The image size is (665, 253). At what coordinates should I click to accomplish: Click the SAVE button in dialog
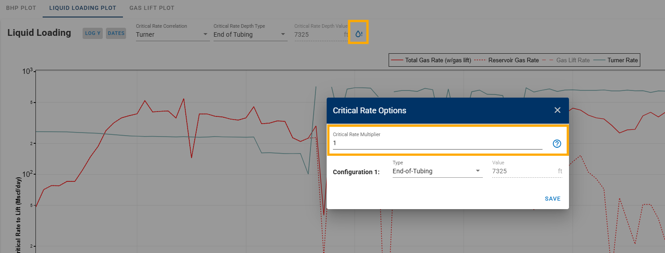[552, 199]
